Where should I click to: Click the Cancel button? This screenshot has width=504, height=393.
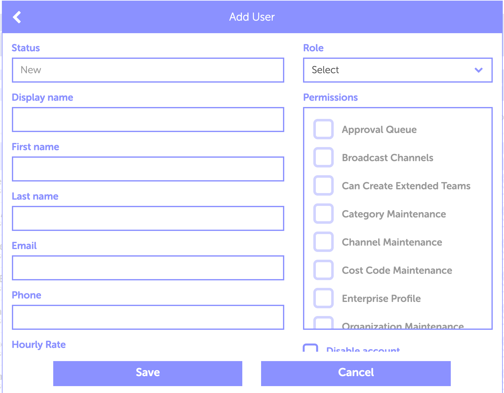tap(356, 373)
